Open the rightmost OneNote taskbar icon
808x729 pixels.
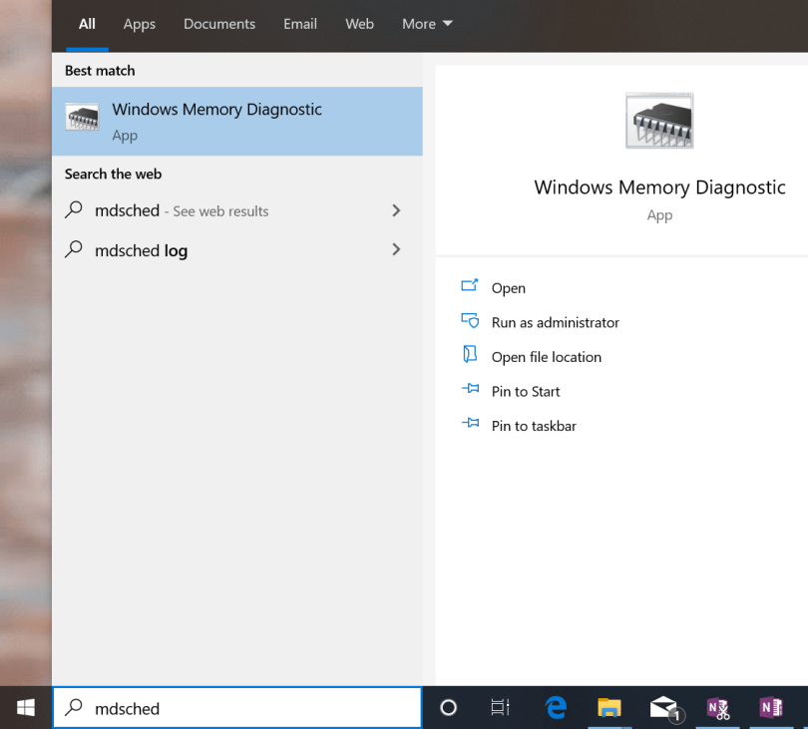tap(770, 707)
